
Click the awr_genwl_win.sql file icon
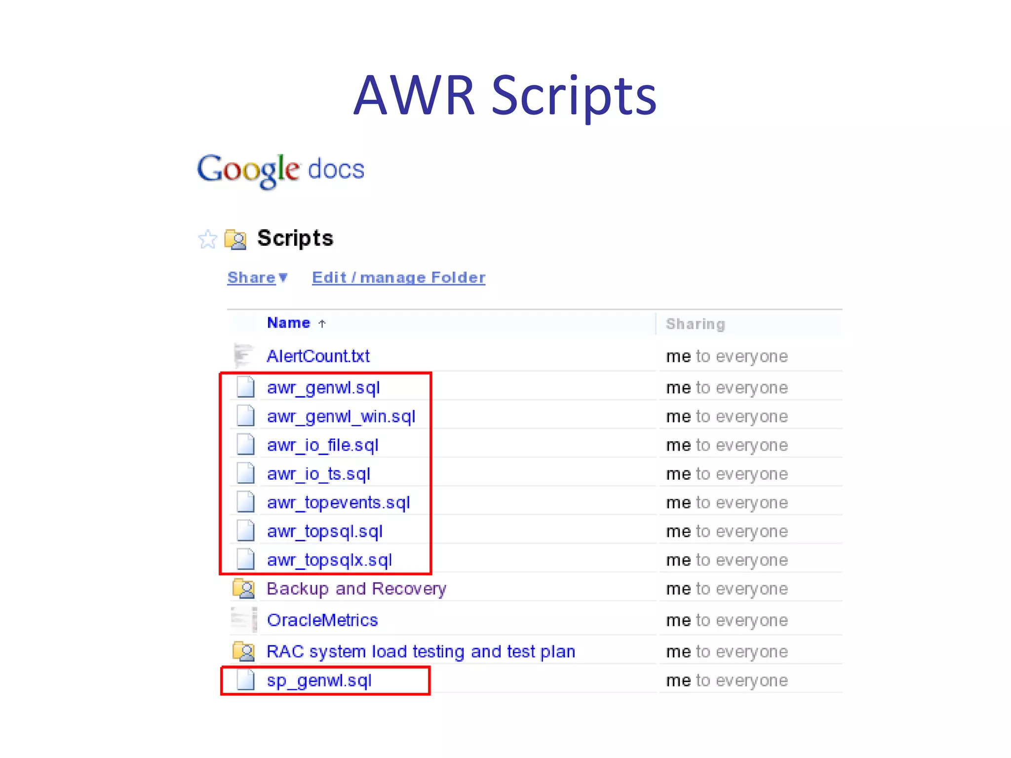(245, 416)
